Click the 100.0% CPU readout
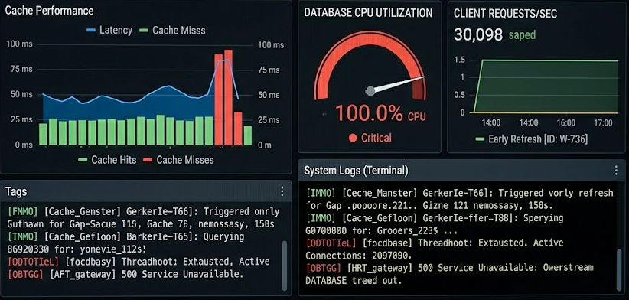The height and width of the screenshot is (300, 629). (x=380, y=113)
